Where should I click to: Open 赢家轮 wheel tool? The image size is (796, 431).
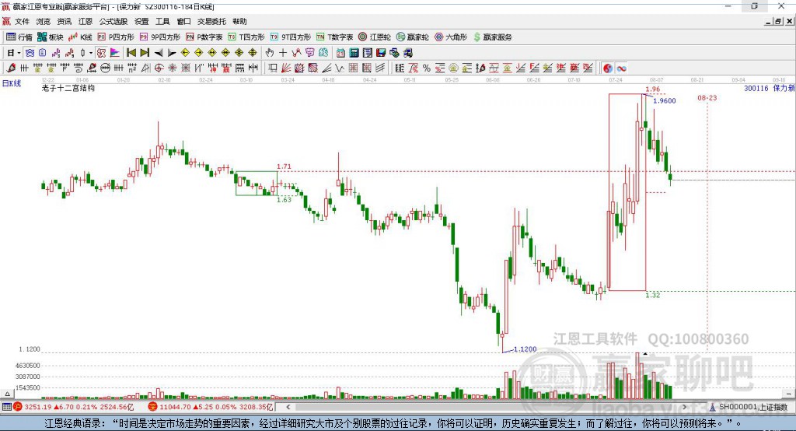click(412, 37)
